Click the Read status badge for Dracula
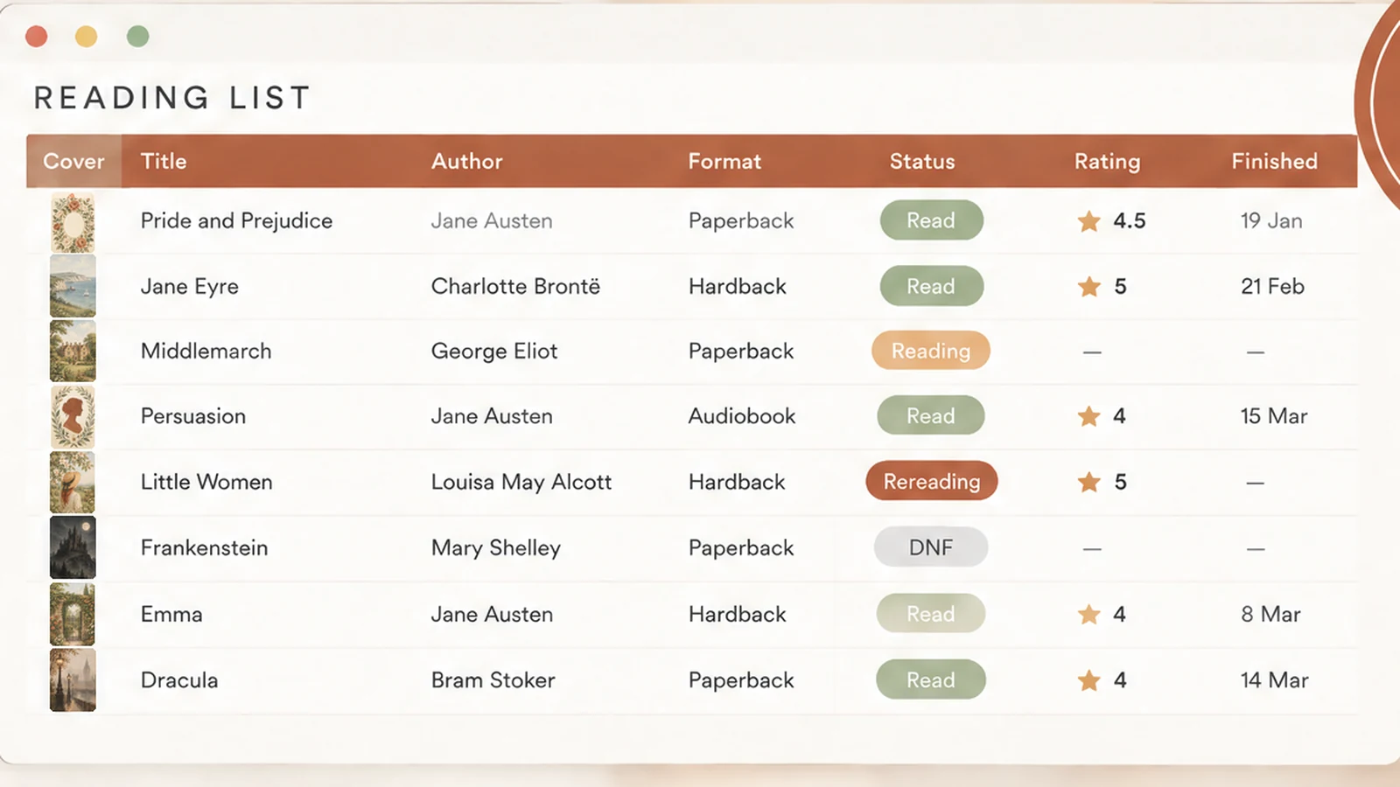Viewport: 1400px width, 787px height. tap(931, 679)
